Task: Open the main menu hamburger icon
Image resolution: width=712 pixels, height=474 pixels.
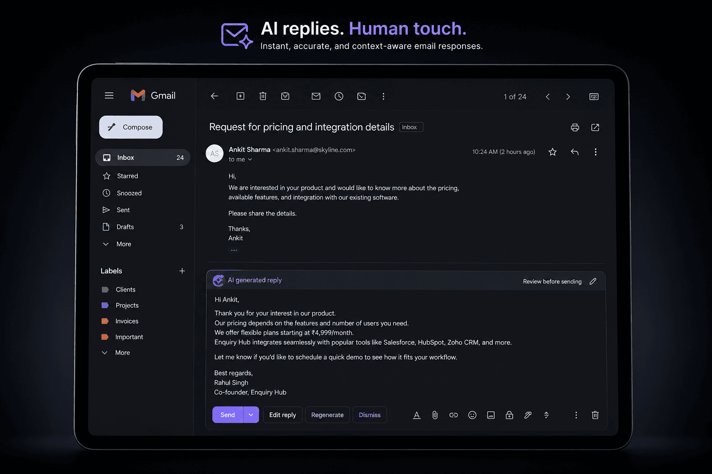Action: pos(109,95)
